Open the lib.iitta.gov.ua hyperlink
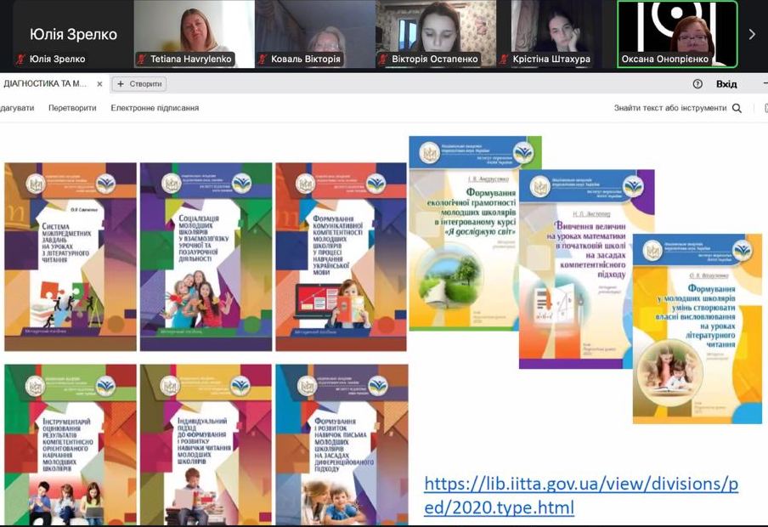Image resolution: width=768 pixels, height=527 pixels. point(580,496)
